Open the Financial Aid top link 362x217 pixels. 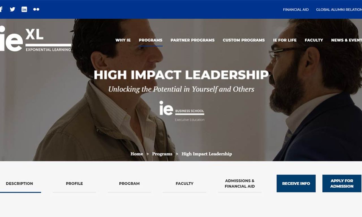click(x=296, y=10)
